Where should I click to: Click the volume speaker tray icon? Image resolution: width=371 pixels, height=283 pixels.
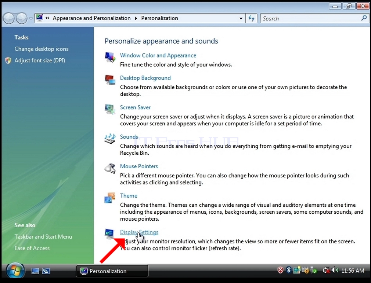335,270
